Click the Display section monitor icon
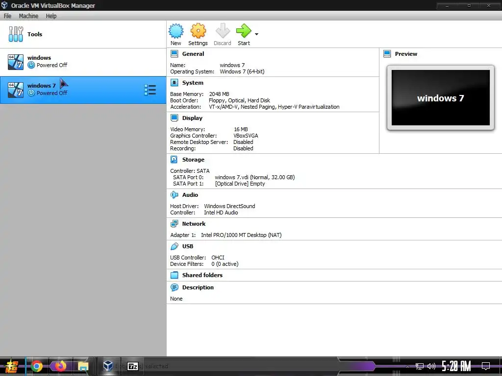502x376 pixels. 174,118
